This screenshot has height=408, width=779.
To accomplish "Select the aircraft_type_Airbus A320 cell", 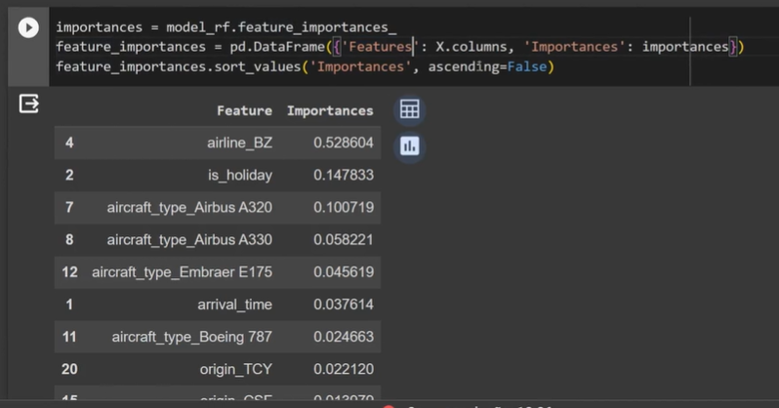I will tap(189, 208).
